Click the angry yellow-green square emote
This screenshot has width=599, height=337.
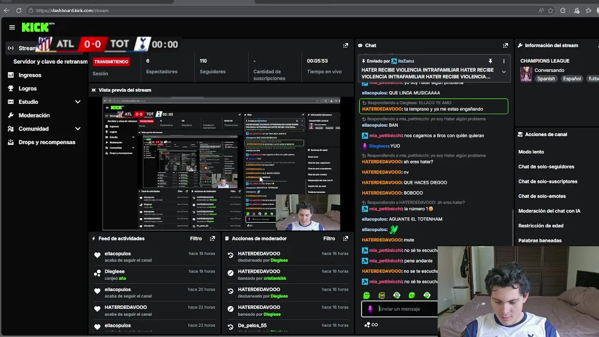pyautogui.click(x=382, y=295)
